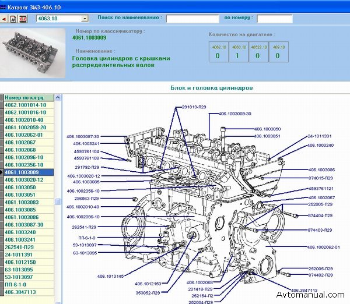Select list row 406.1003050
Viewport: 350px width, 304px height.
point(29,188)
